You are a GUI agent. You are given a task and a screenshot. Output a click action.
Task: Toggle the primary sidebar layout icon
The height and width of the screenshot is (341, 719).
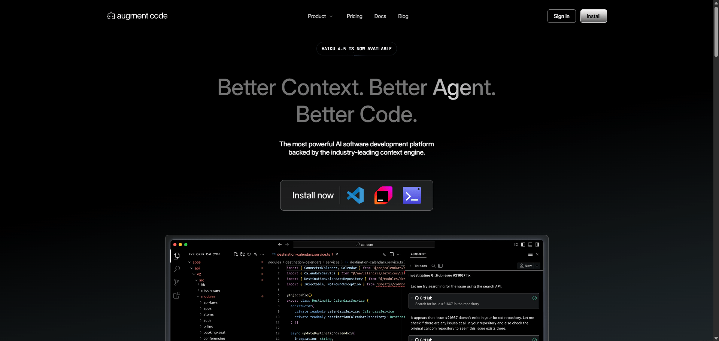523,245
